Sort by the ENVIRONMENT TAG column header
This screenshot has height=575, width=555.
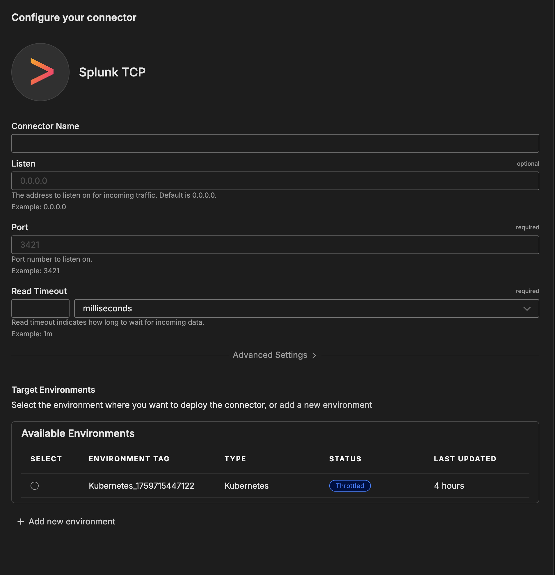pos(129,459)
